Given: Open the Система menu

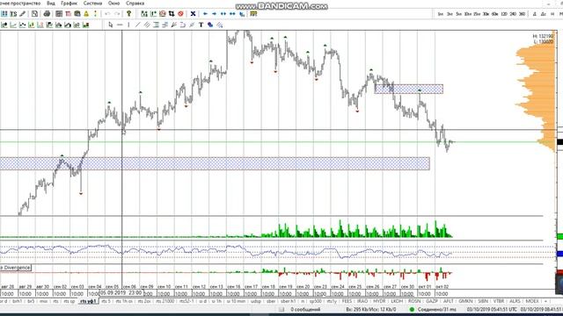Looking at the screenshot, I should [92, 4].
